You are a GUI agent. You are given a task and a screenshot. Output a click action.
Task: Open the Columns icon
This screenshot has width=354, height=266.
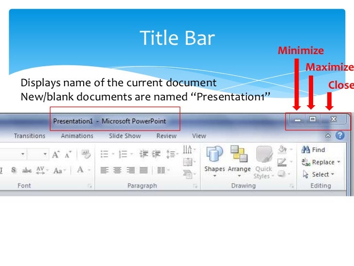161,170
